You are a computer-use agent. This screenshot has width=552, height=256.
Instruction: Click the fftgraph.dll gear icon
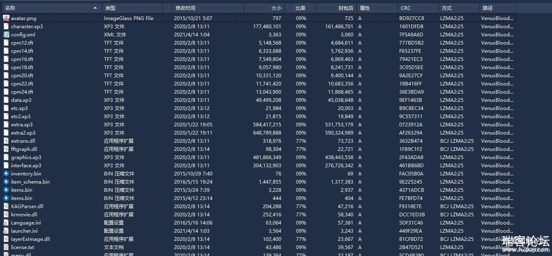click(6, 149)
